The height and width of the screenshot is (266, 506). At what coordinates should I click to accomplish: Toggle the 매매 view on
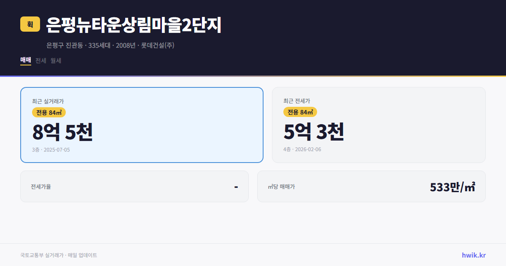[25, 60]
